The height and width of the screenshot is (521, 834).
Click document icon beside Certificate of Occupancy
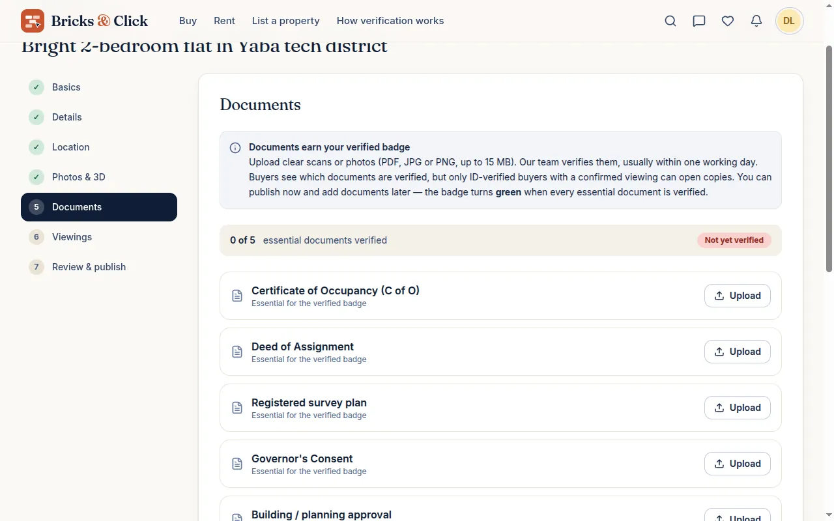point(237,296)
